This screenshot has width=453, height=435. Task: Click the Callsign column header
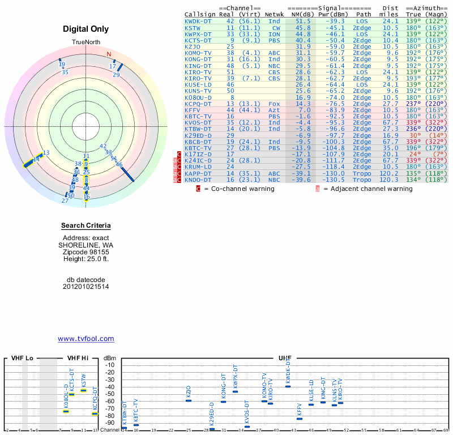click(200, 14)
